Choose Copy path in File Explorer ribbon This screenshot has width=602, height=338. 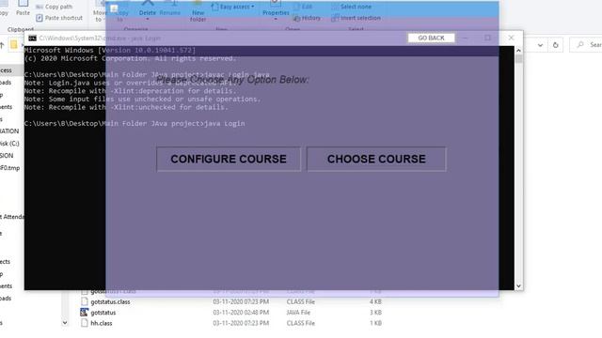(55, 7)
